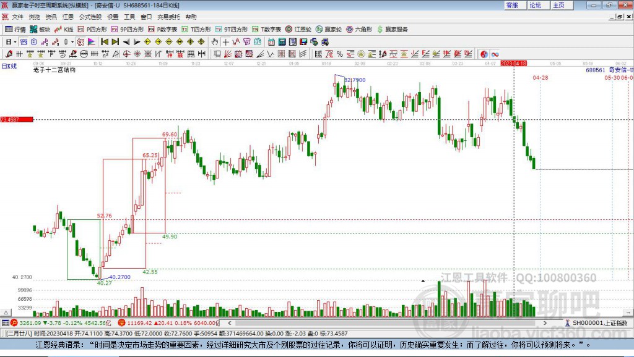Click the small grid icon in status bar
This screenshot has height=357, width=634.
(x=5, y=322)
